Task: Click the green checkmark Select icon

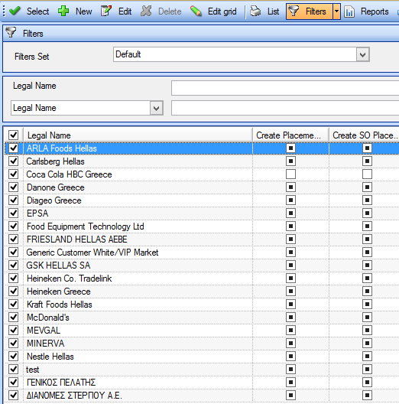Action: point(15,11)
